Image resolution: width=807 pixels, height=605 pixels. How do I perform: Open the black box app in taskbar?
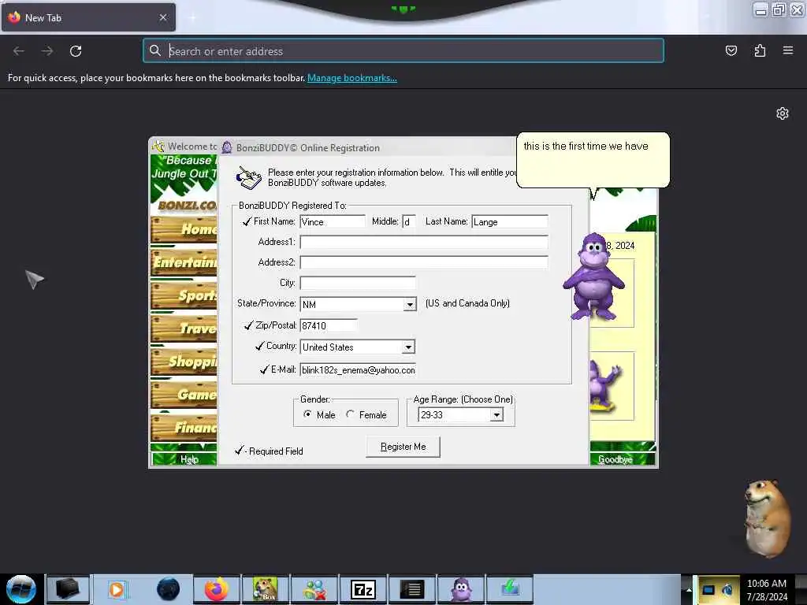point(68,589)
